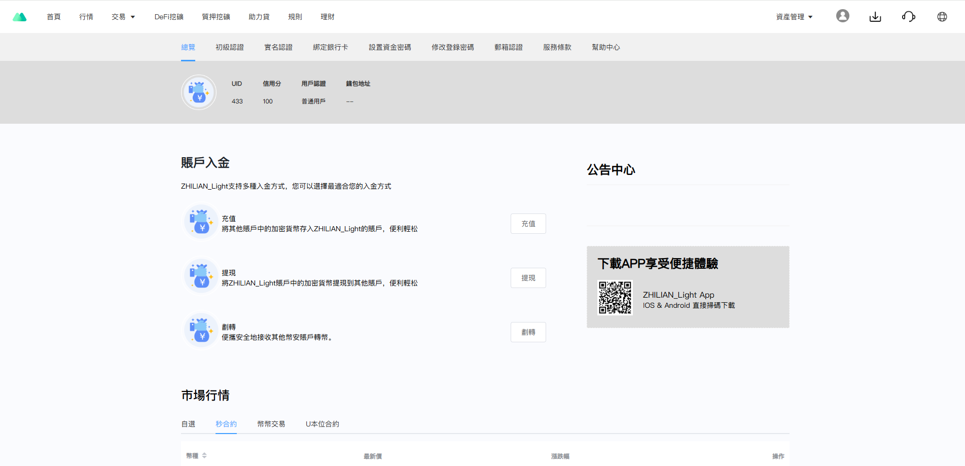Click the download app icon in header
Image resolution: width=965 pixels, height=466 pixels.
pyautogui.click(x=875, y=17)
